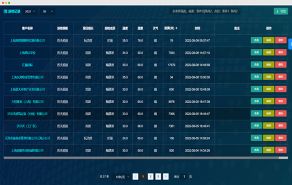Click the yellow edit button in first row
This screenshot has height=185, width=292.
[x=269, y=40]
